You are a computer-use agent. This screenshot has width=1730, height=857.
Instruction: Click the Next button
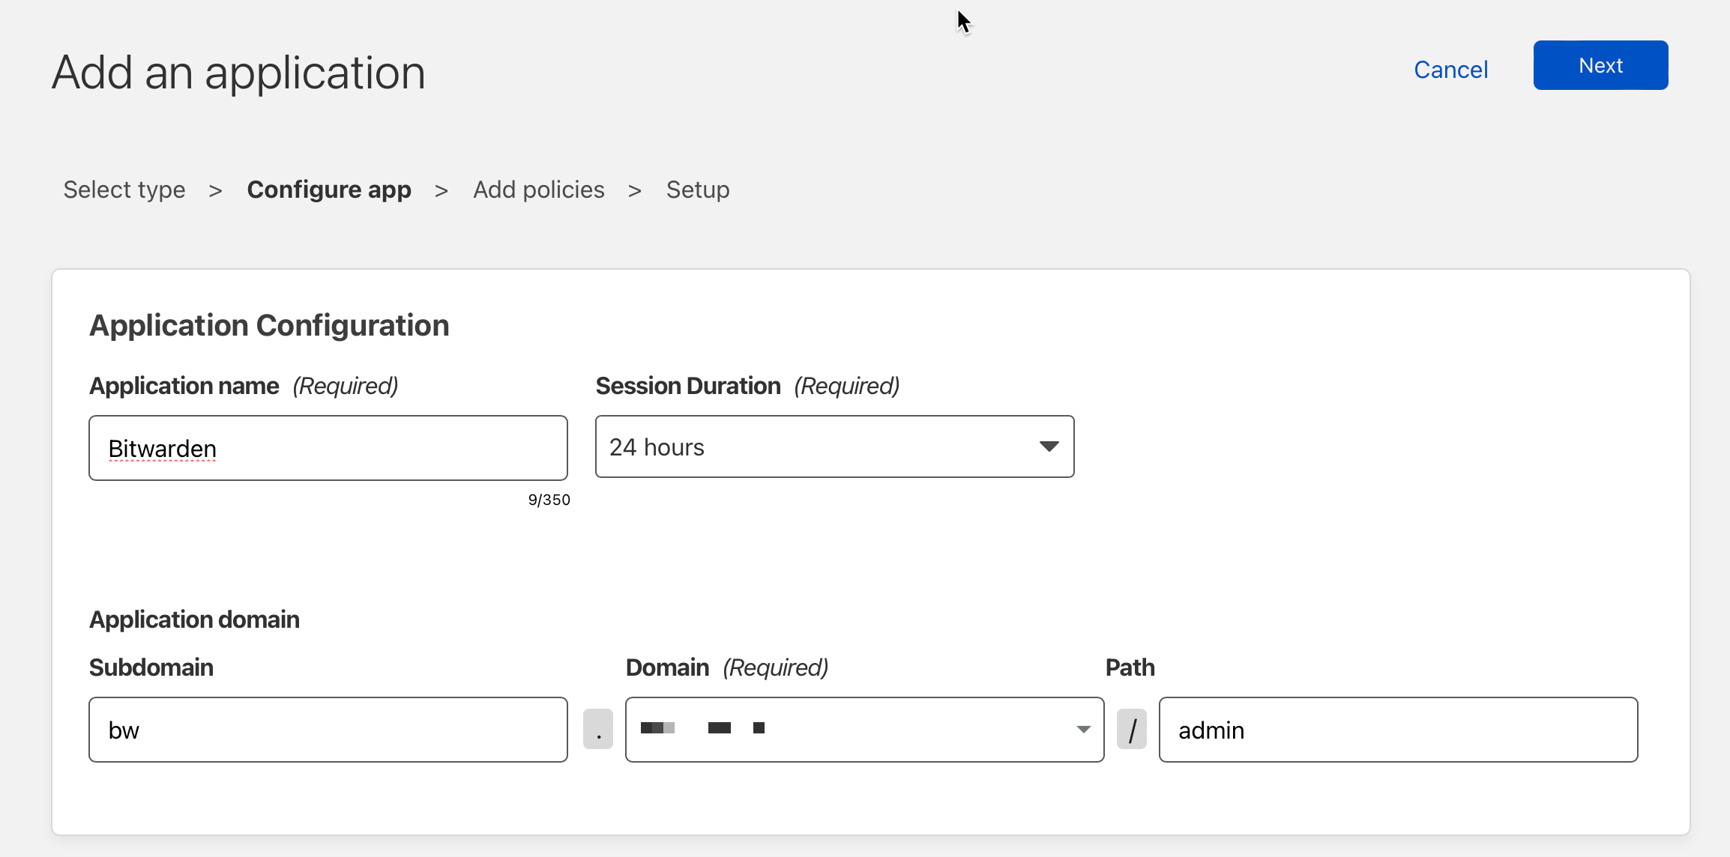pos(1600,66)
